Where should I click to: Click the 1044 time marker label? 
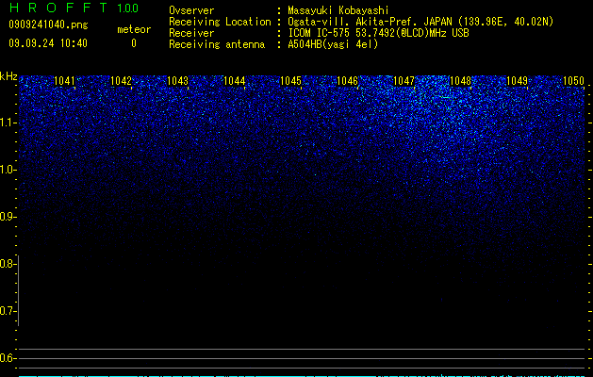click(x=234, y=81)
